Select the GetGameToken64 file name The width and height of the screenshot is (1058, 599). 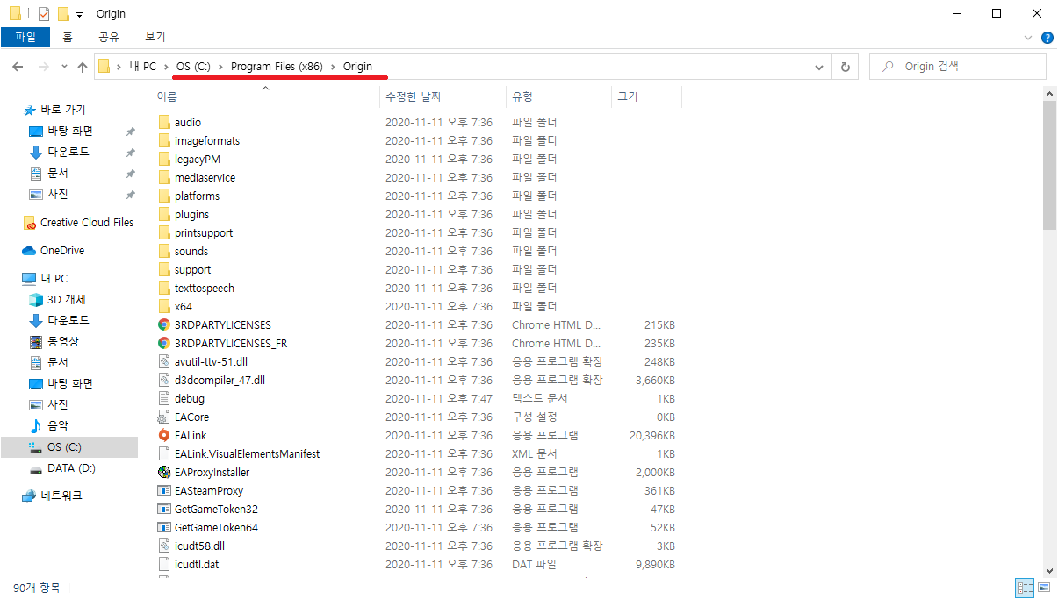[x=216, y=527]
